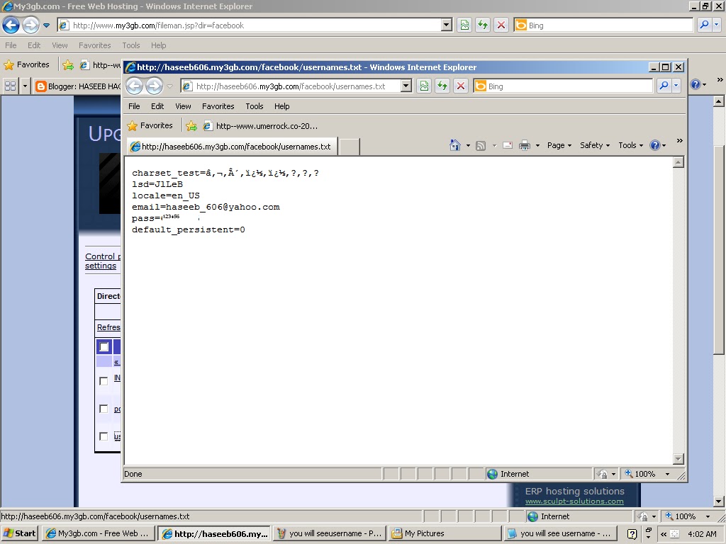726x544 pixels.
Task: Click Bing search magnifier in My3gb window
Action: coord(704,25)
